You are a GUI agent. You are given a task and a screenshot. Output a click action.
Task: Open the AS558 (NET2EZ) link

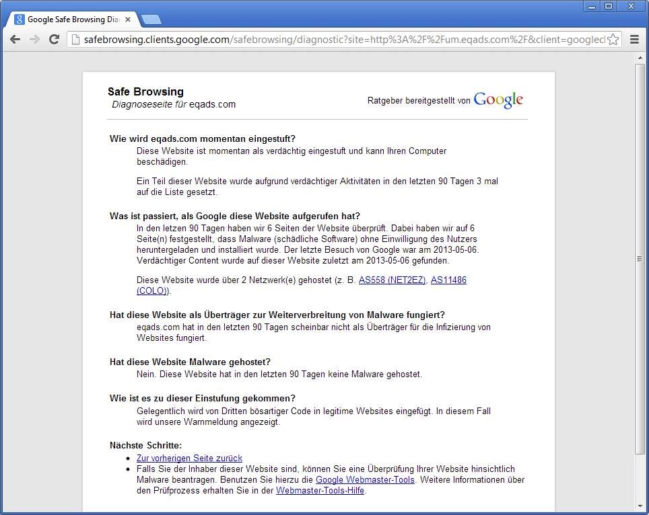click(x=392, y=280)
